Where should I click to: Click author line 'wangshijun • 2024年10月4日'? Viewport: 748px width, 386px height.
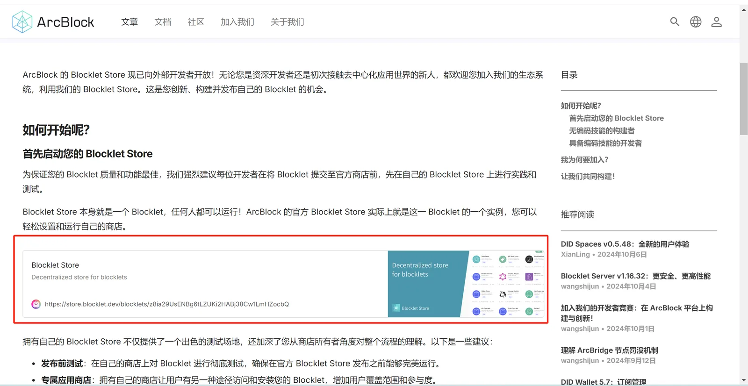(609, 286)
